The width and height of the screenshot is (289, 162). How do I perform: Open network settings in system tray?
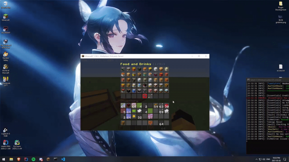[x=260, y=159]
